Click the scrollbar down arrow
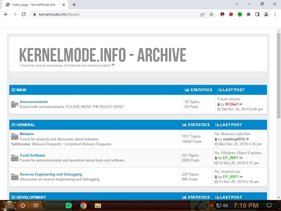Image resolution: width=281 pixels, height=211 pixels. click(279, 198)
